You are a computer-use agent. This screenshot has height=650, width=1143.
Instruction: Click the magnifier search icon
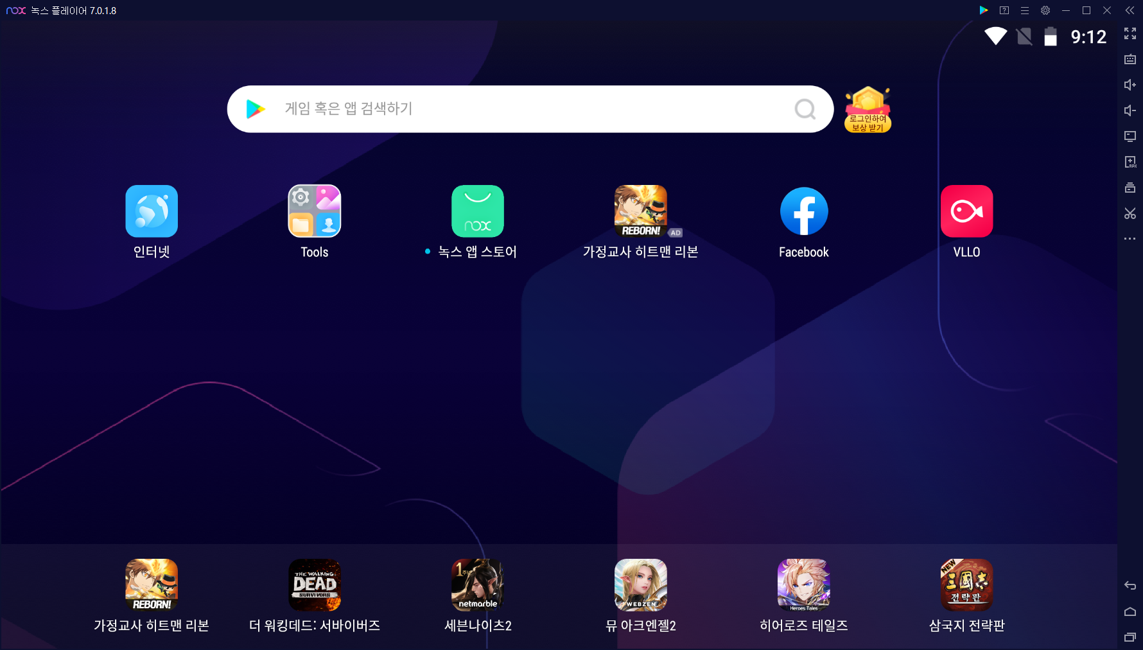click(805, 109)
